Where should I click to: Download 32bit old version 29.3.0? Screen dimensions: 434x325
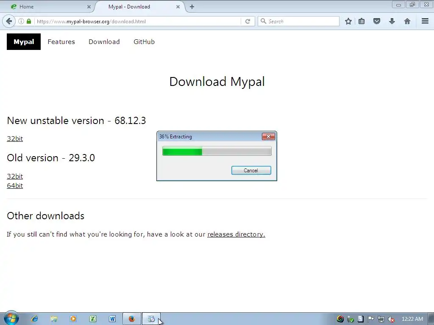(15, 176)
